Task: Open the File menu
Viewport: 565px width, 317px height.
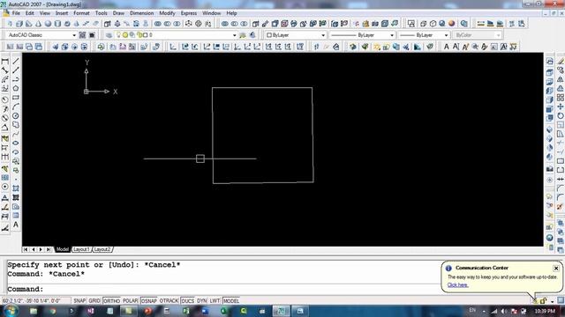Action: click(x=16, y=13)
